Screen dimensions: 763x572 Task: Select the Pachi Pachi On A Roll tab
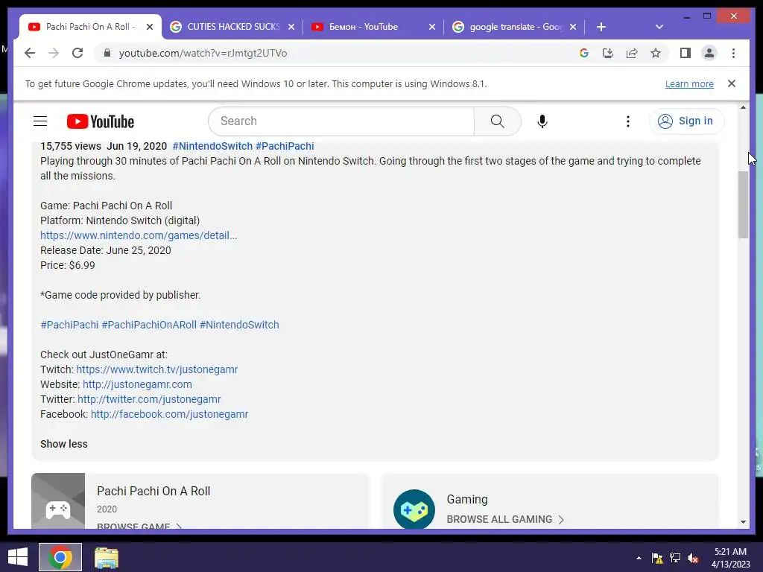90,27
